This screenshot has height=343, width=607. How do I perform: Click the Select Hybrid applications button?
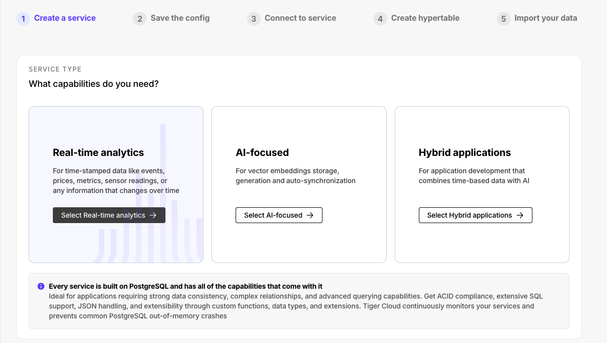click(x=476, y=215)
